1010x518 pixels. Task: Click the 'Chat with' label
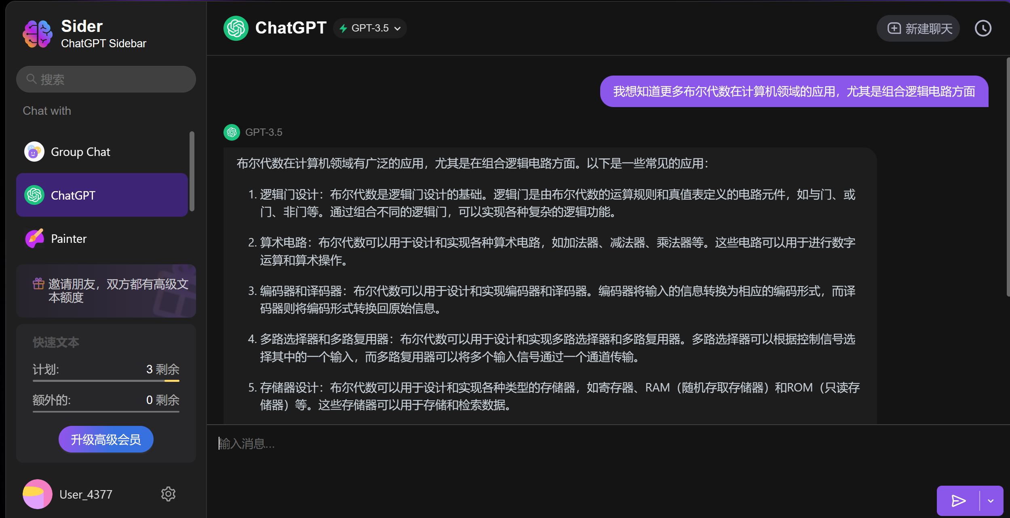point(47,111)
